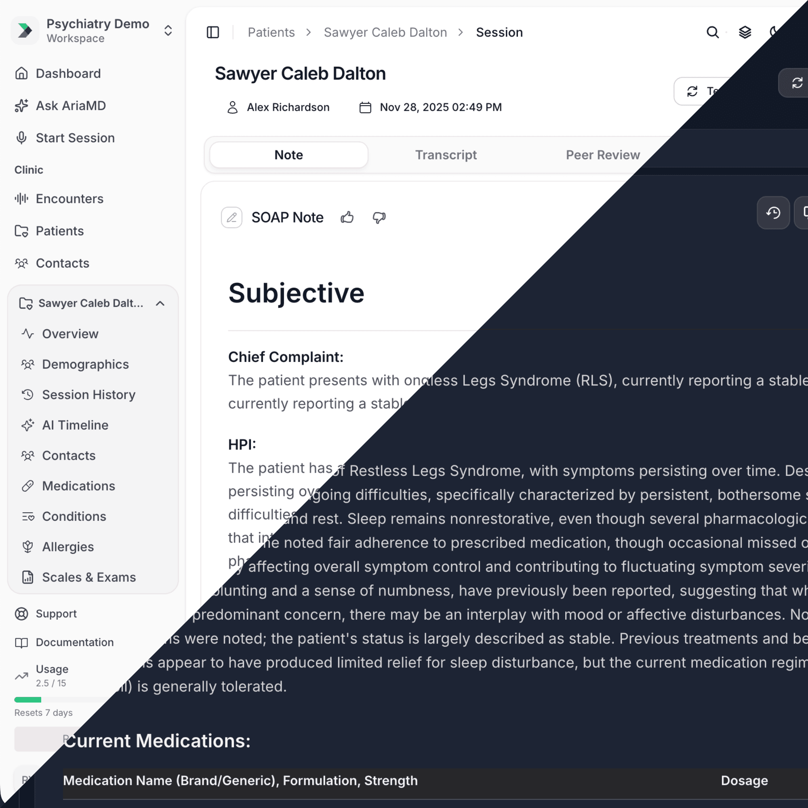Open Sawyer Caleb Dalton breadcrumb link
The height and width of the screenshot is (808, 808).
tap(385, 32)
